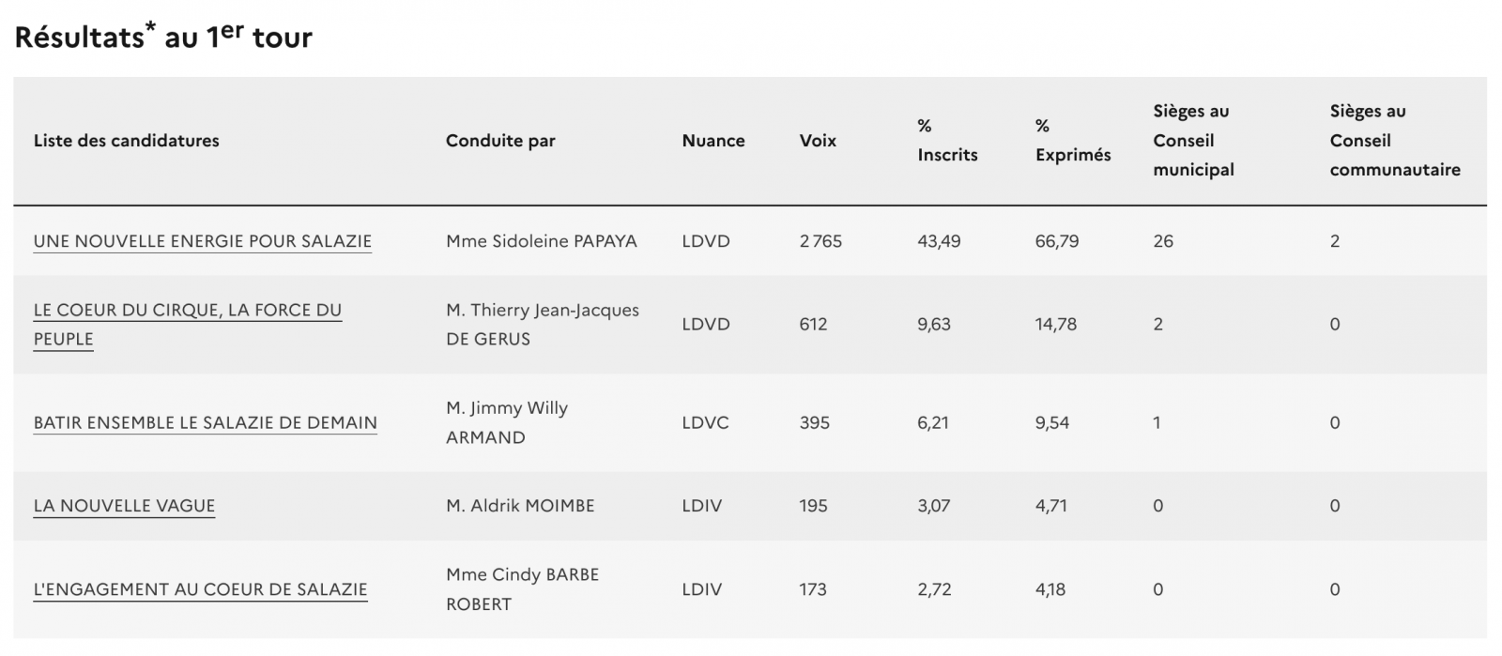The image size is (1502, 656).
Task: Follow the L'ENGAGEMENT AU COEUR DE SALAZIE link
Action: 200,589
